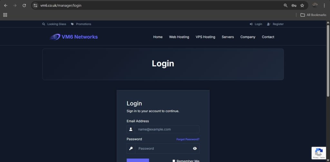Image resolution: width=330 pixels, height=162 pixels.
Task: Open the site information icon
Action: (36, 5)
